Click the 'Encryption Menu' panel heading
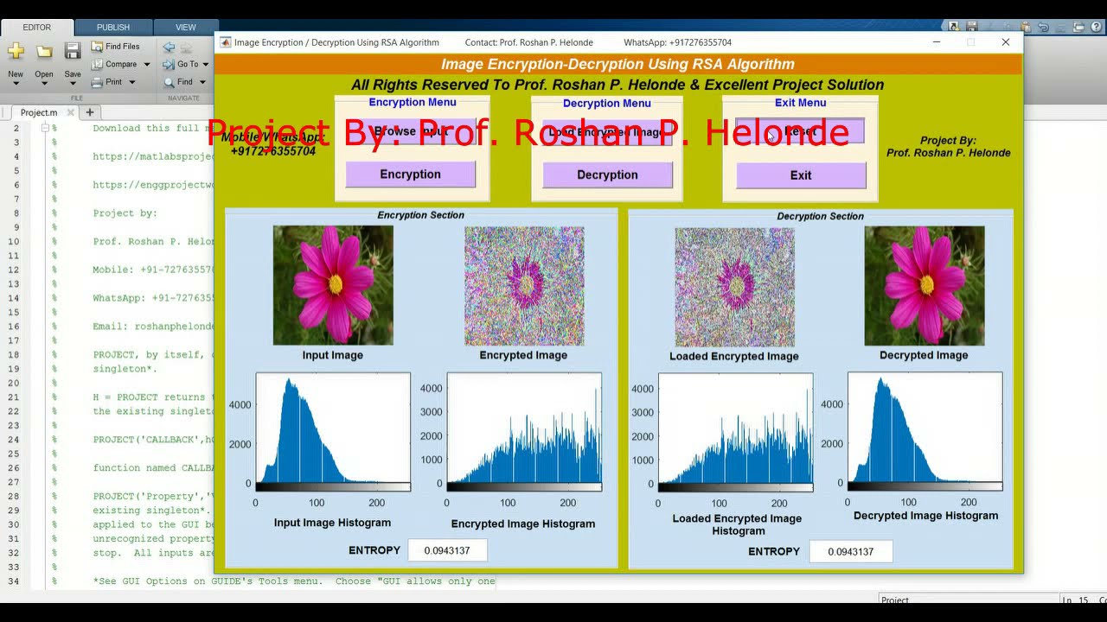Image resolution: width=1107 pixels, height=622 pixels. 413,102
